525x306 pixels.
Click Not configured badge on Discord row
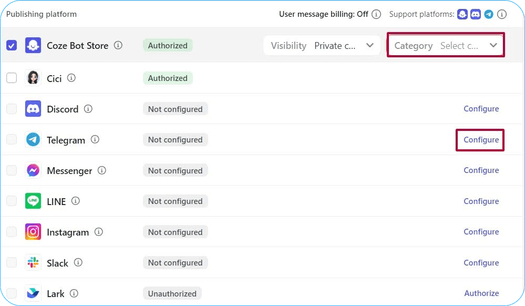pos(175,109)
